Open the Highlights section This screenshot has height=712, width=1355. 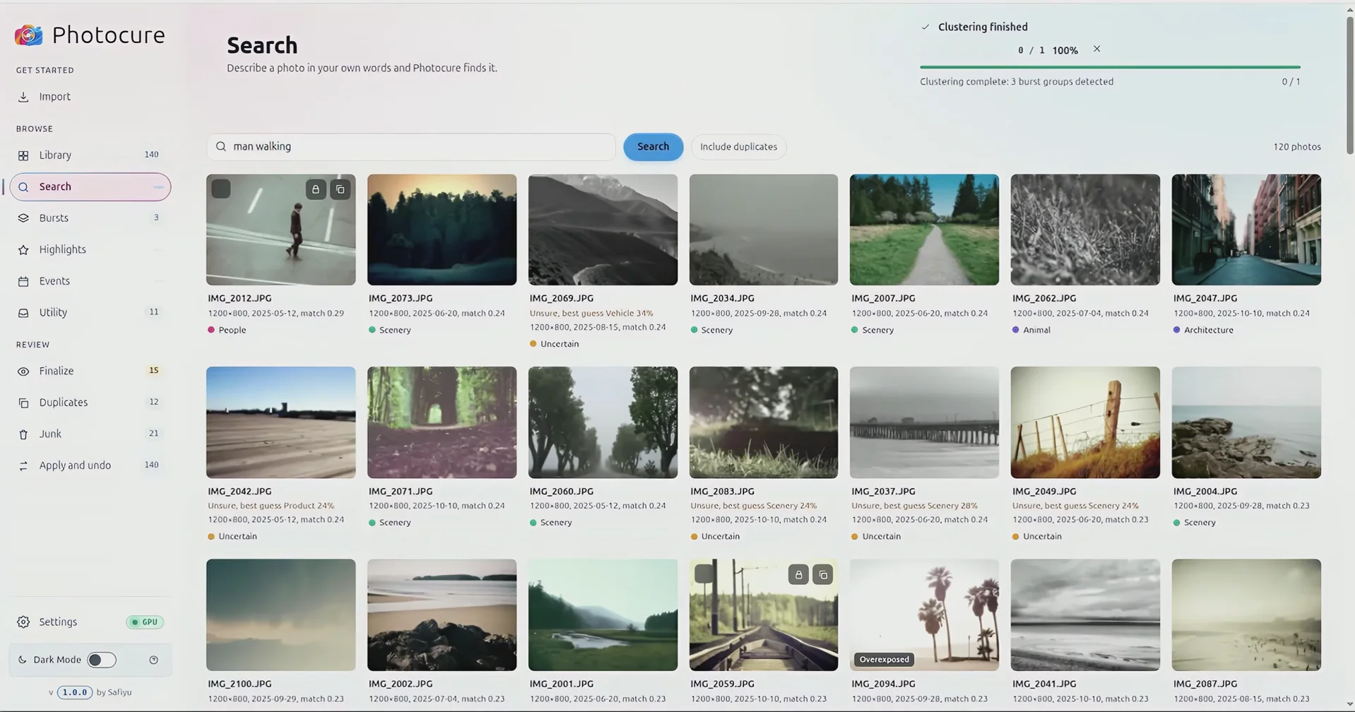click(x=90, y=249)
